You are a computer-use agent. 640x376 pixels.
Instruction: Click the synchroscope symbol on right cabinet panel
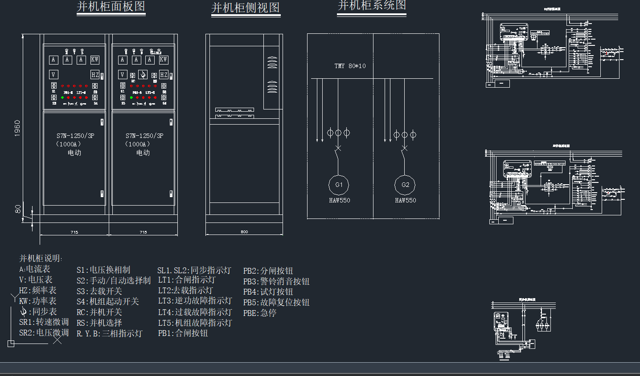click(x=143, y=74)
